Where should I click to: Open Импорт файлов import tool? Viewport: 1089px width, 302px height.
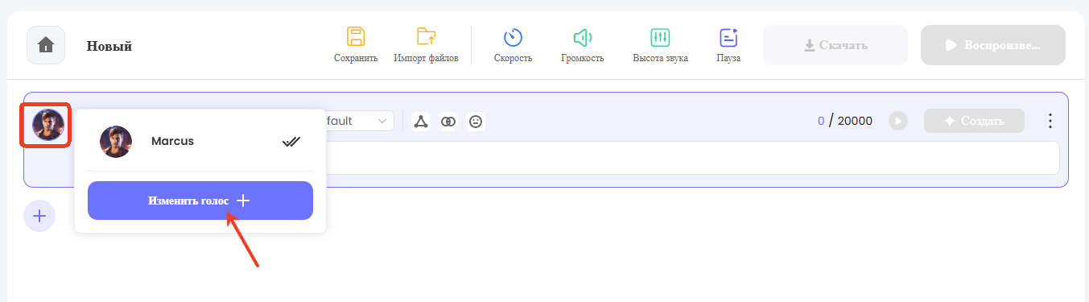pos(426,45)
